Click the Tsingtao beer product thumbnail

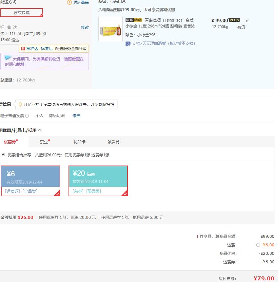(110, 29)
